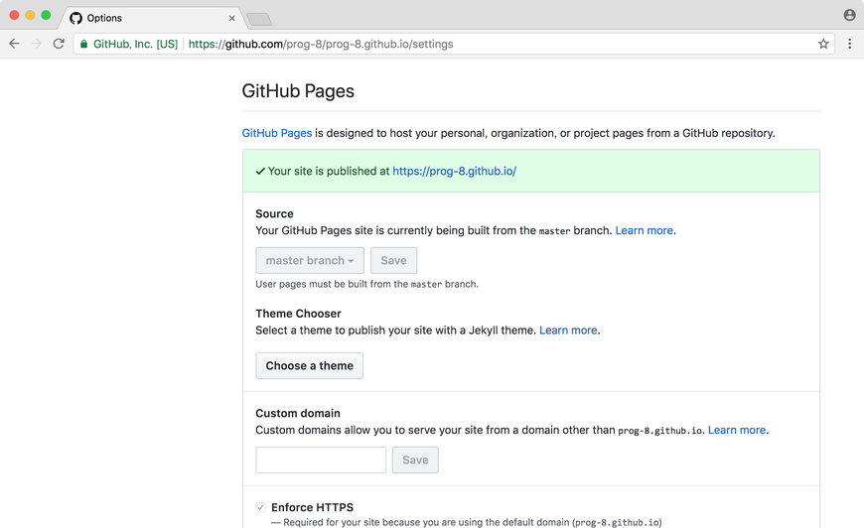Open a new browser tab
Viewport: 864px width, 528px height.
click(258, 19)
